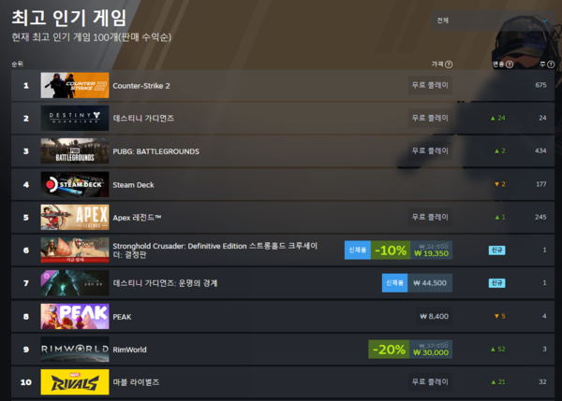Image resolution: width=562 pixels, height=401 pixels.
Task: Open the Counter-Strike 2 thumbnail
Action: [x=75, y=85]
